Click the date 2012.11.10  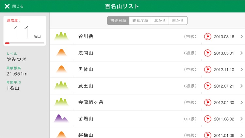pyautogui.click(x=224, y=70)
